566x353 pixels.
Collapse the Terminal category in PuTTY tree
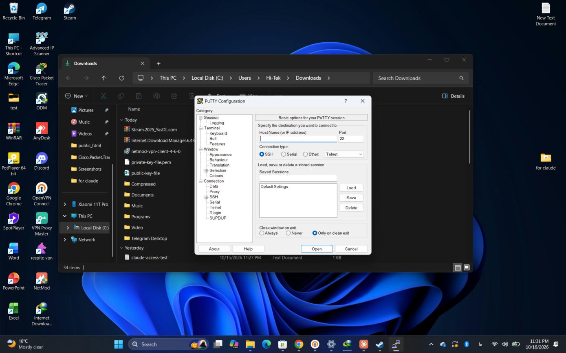click(200, 128)
